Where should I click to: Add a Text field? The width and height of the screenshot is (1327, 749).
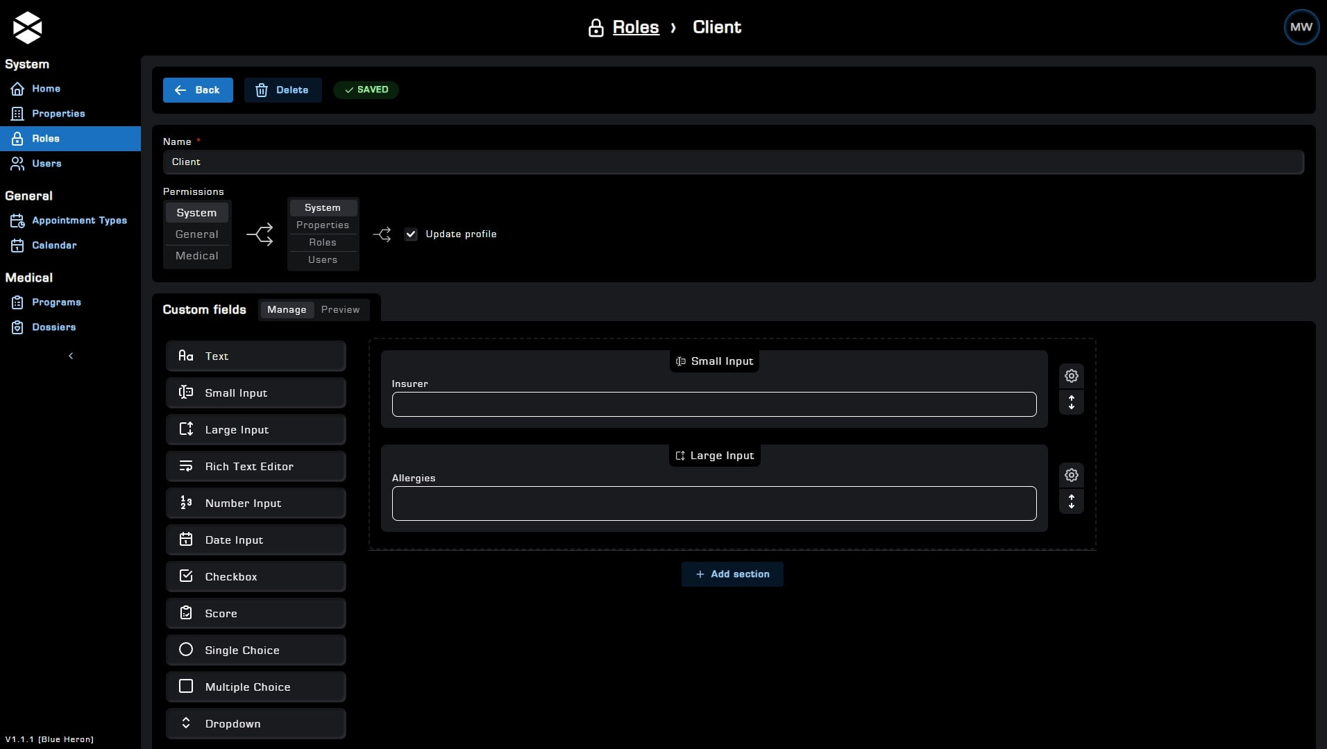(x=255, y=356)
